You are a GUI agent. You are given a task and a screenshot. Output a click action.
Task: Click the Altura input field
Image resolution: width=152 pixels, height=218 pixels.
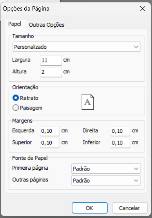pyautogui.click(x=51, y=72)
